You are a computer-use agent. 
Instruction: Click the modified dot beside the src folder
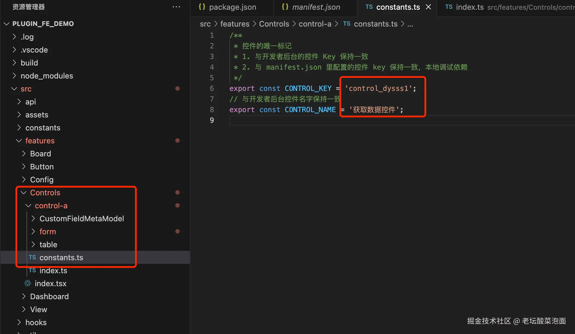[178, 89]
